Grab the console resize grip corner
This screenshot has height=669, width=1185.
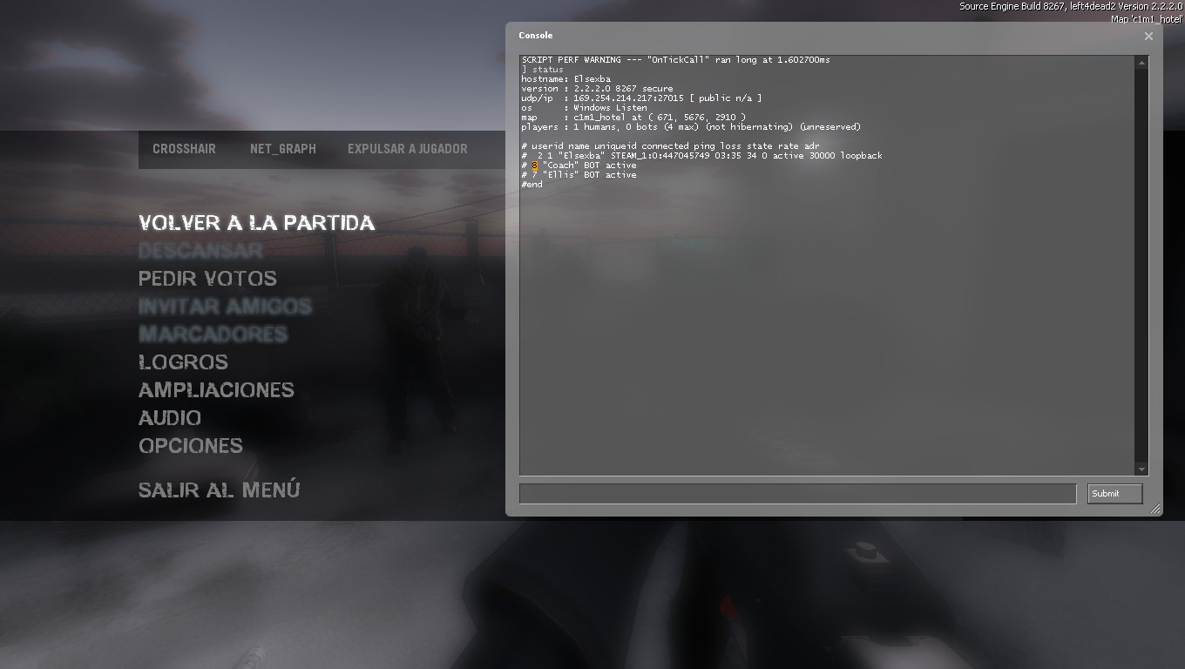(1155, 509)
